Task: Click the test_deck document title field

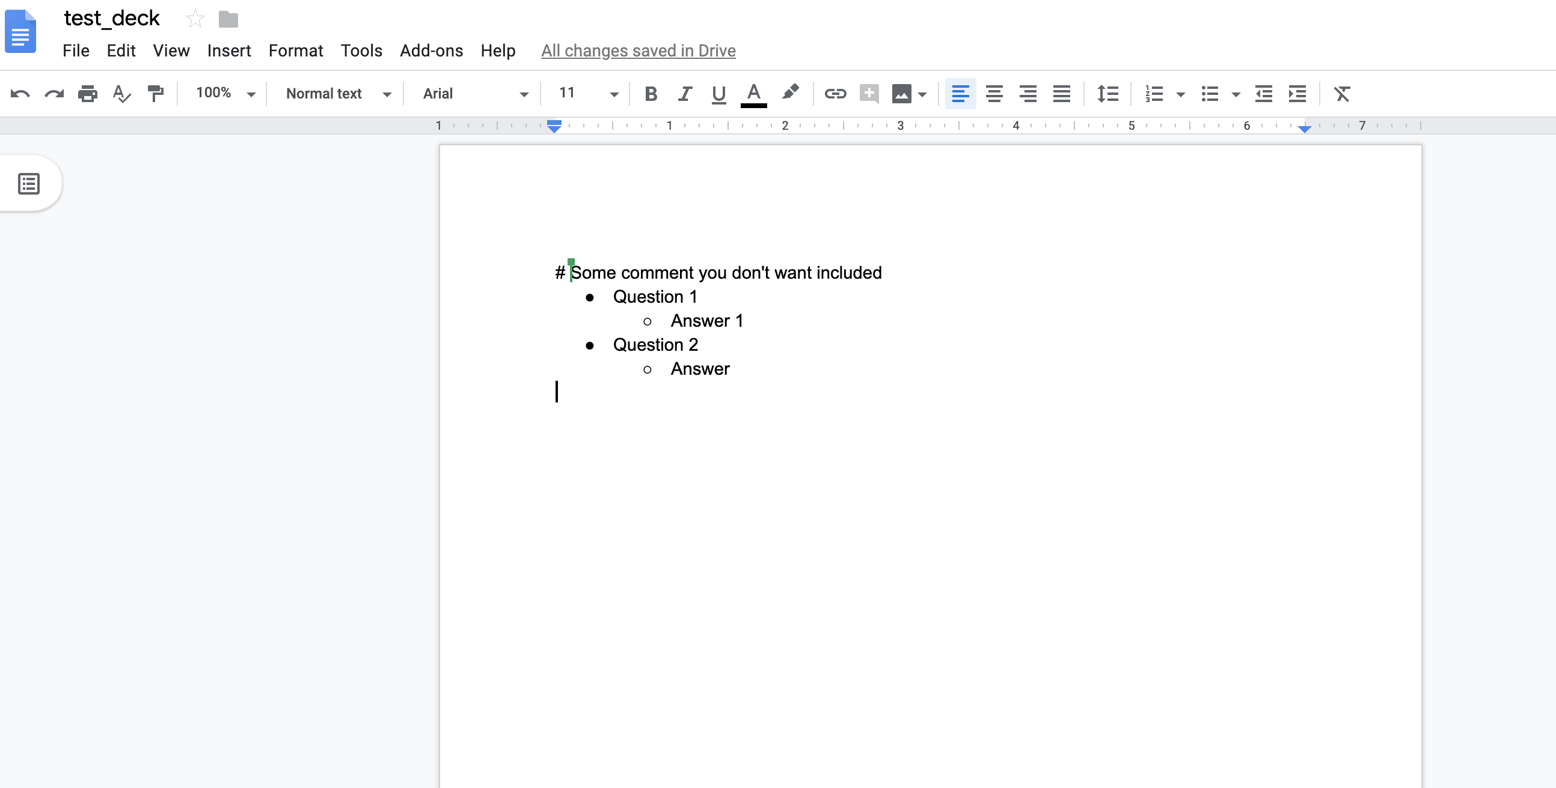Action: click(112, 19)
